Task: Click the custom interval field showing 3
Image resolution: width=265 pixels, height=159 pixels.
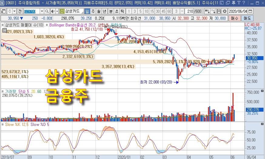Action: (x=176, y=11)
